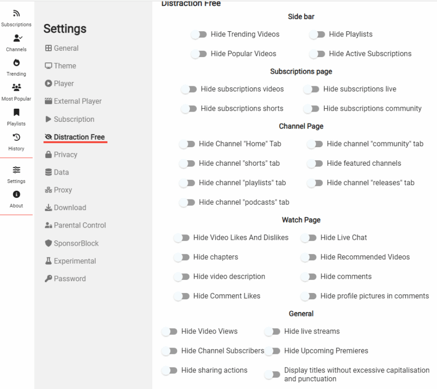The height and width of the screenshot is (389, 437).
Task: Switch on Hide subscriptions community
Action: pos(312,109)
